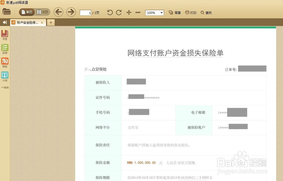Open the novel (小说) sidebar panel
Image resolution: width=283 pixels, height=181 pixels.
pyautogui.click(x=5, y=75)
